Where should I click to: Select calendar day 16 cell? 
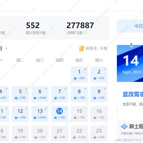[99, 114]
